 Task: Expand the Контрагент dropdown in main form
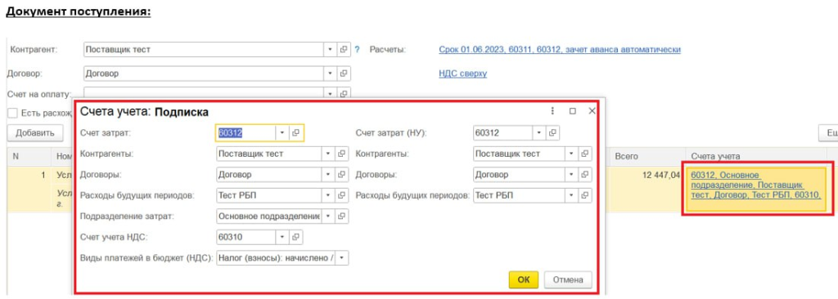[331, 50]
